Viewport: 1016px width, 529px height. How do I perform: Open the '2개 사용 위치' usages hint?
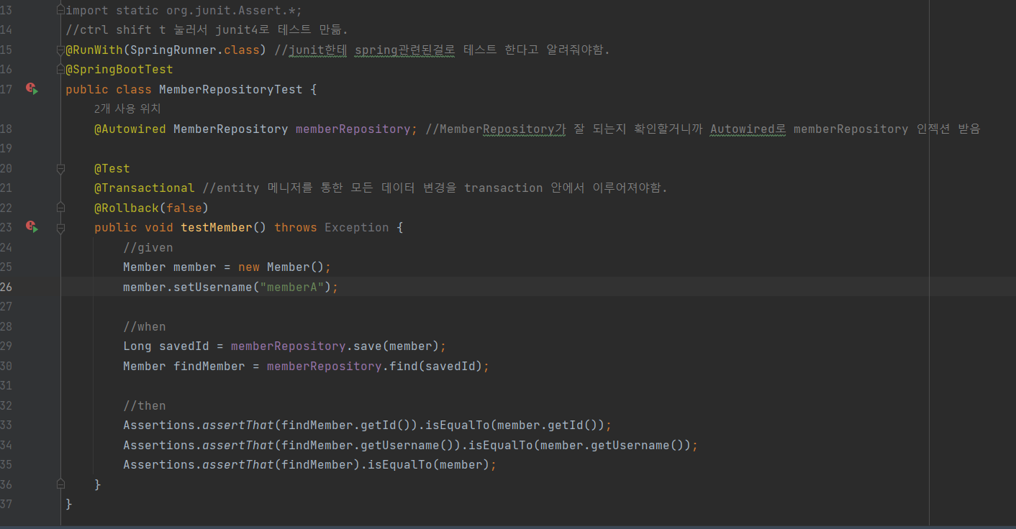(x=127, y=109)
